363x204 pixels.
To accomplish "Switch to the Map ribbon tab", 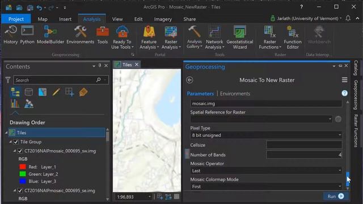I will coord(43,19).
